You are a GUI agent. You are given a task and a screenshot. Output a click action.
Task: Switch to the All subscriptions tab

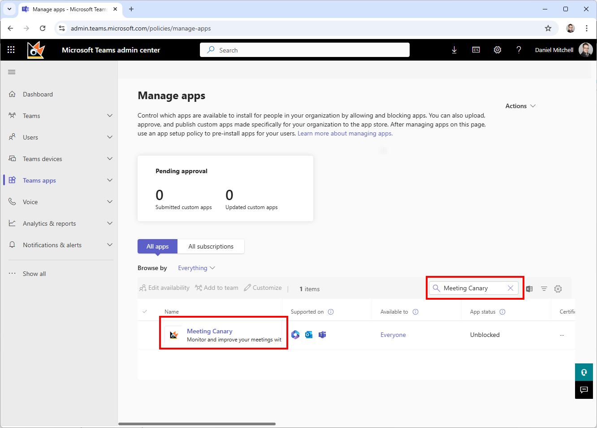(x=211, y=246)
